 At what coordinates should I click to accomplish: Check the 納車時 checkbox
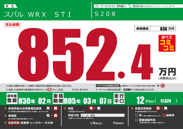coord(164,115)
